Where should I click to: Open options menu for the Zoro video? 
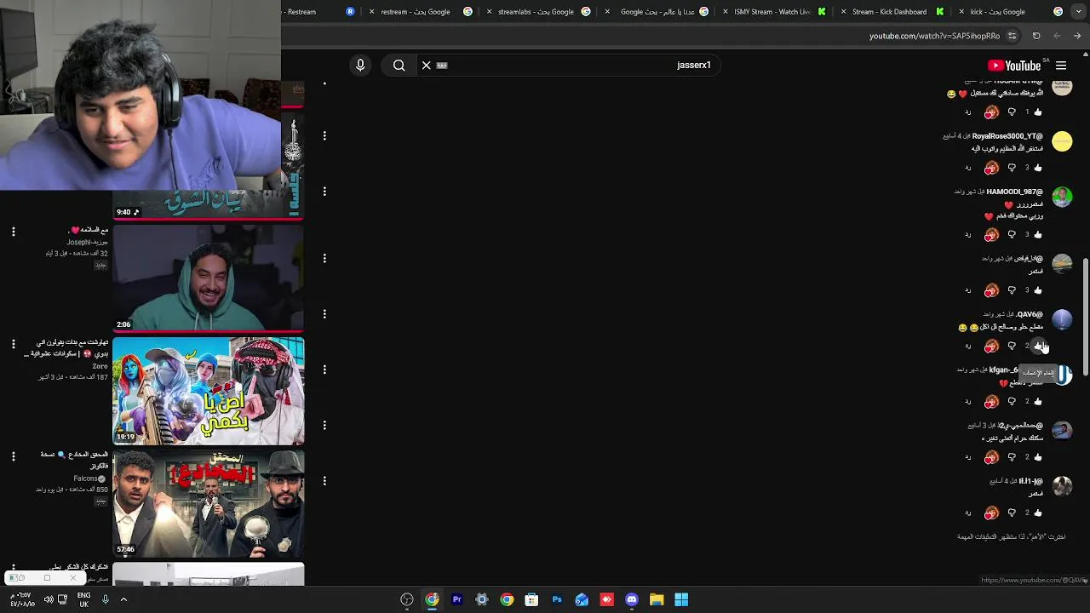pos(13,344)
